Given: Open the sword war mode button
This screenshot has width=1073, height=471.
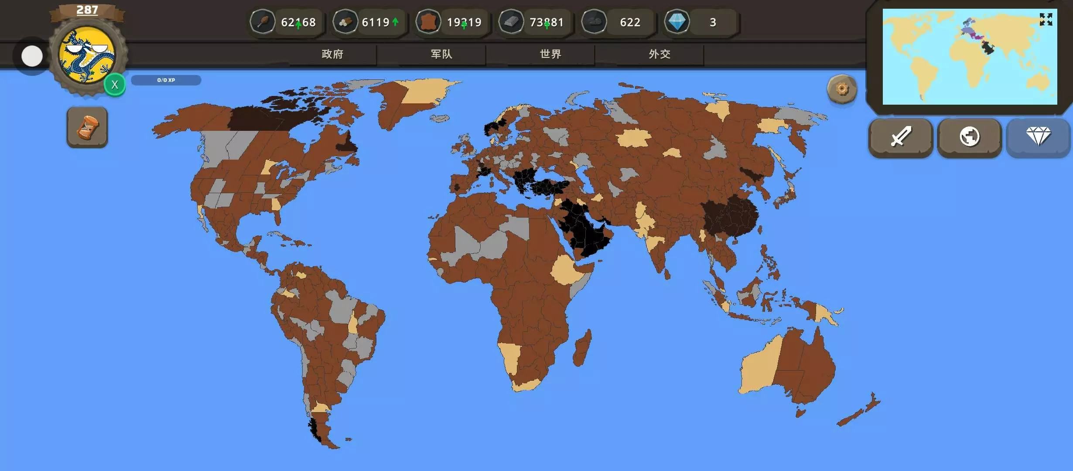Looking at the screenshot, I should 901,137.
